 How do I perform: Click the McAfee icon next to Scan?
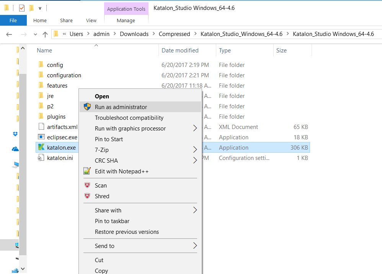click(87, 185)
